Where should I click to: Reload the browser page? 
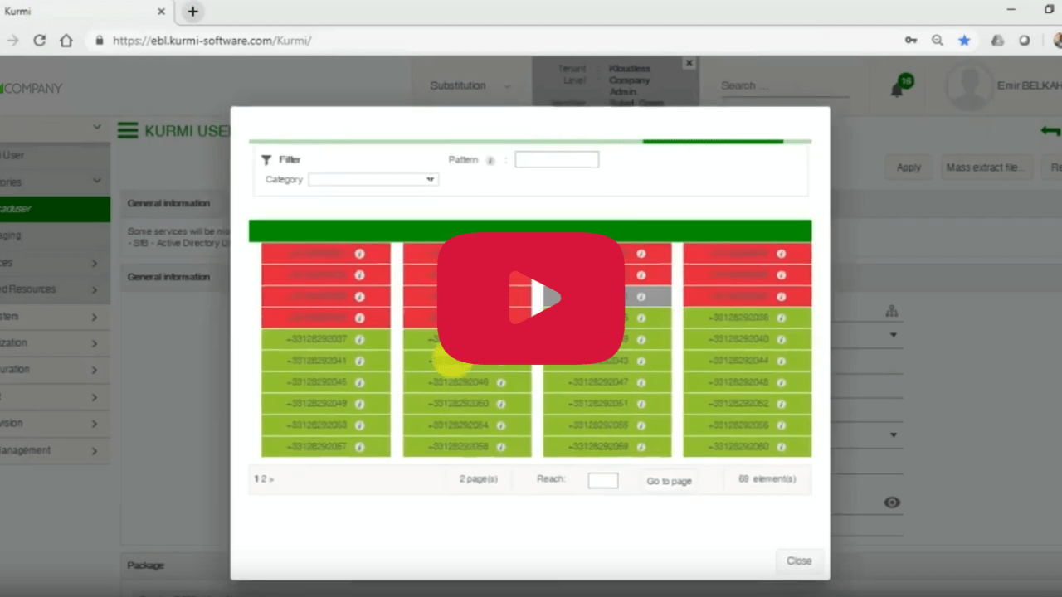tap(39, 40)
